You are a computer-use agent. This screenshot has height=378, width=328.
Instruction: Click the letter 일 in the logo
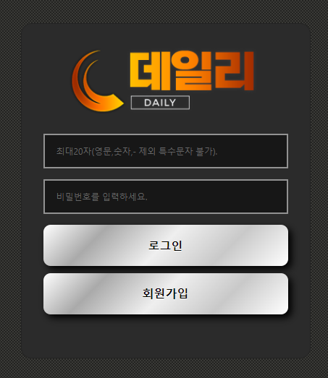193,71
